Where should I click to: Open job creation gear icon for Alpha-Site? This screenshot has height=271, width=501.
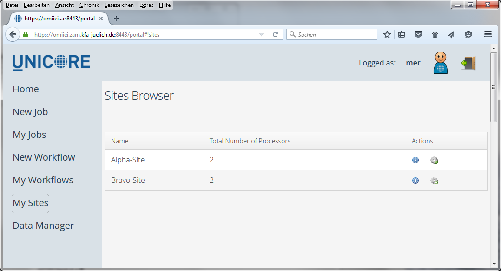click(x=434, y=160)
